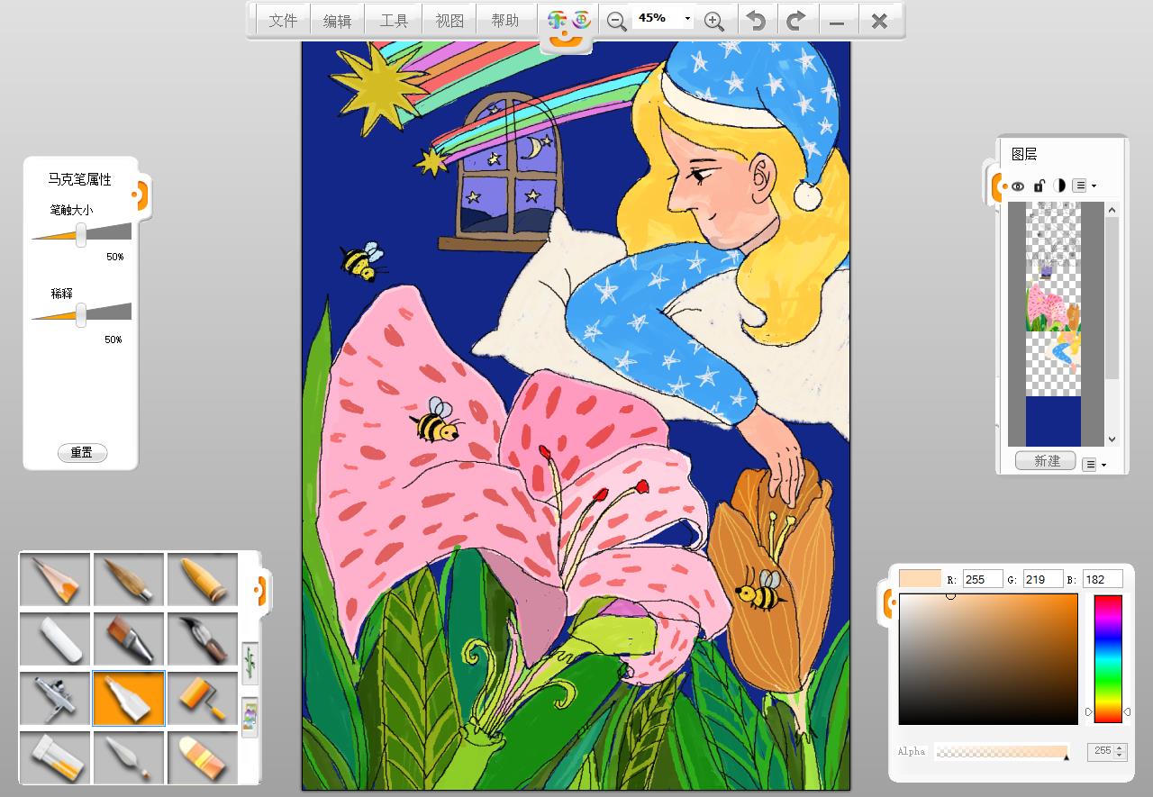Select the pencil drawing tool
The height and width of the screenshot is (797, 1153).
click(x=55, y=580)
